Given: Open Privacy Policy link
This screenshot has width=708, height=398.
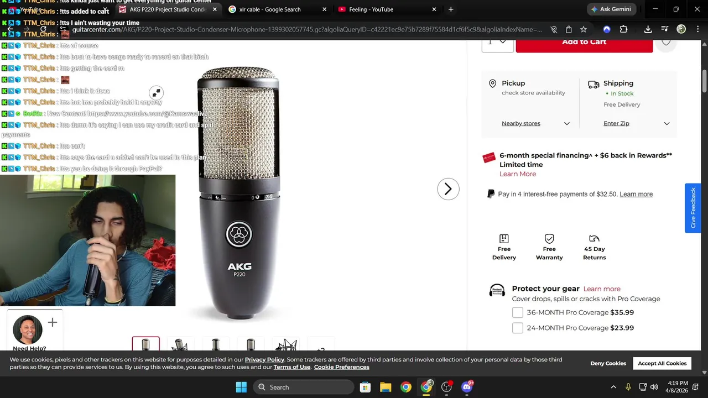Looking at the screenshot, I should click(x=264, y=360).
